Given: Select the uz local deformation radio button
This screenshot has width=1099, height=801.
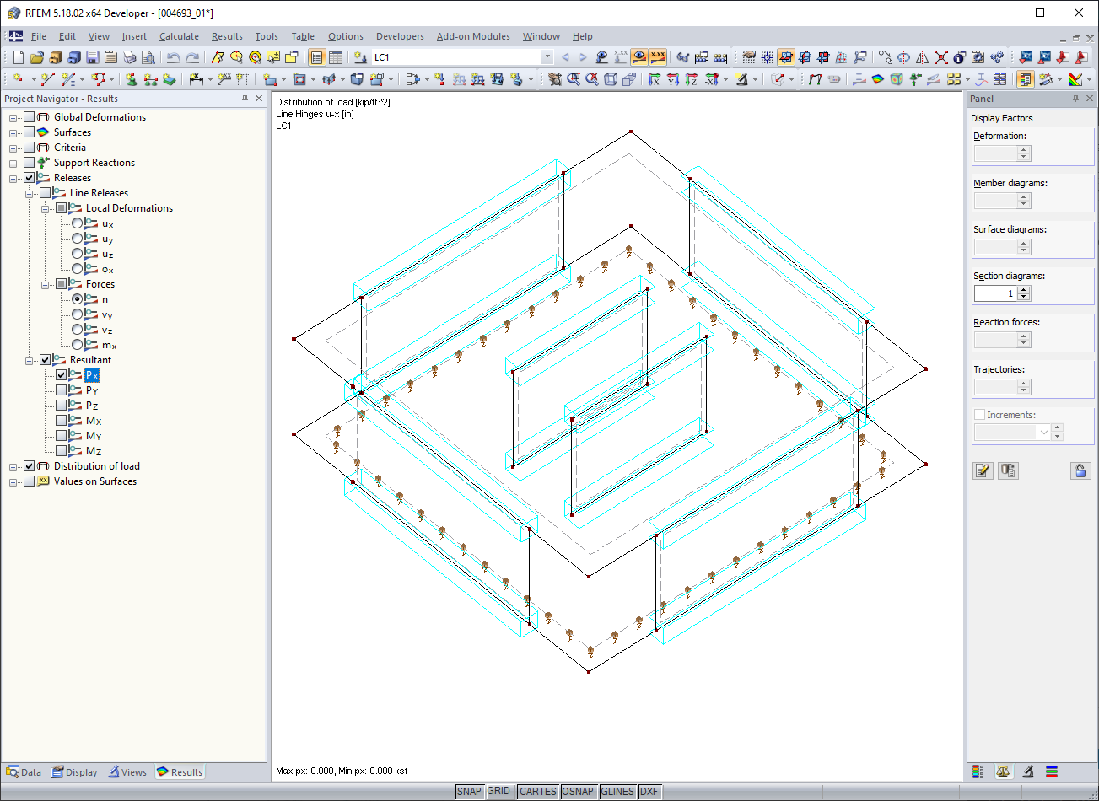Looking at the screenshot, I should click(x=78, y=254).
